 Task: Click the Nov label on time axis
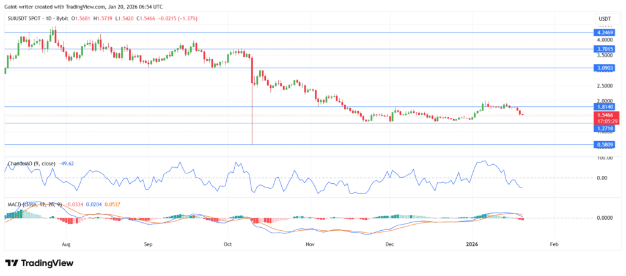[309, 243]
